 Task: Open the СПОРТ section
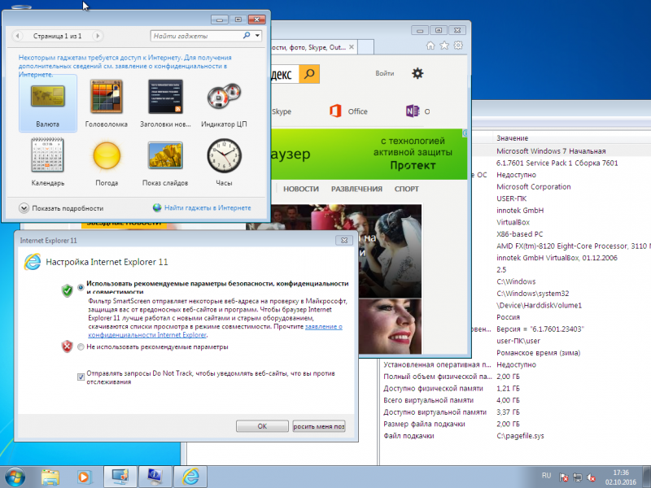click(x=406, y=189)
